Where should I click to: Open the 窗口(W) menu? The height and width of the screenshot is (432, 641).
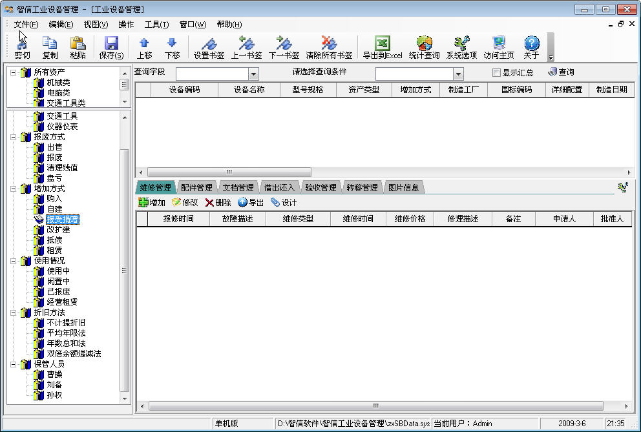pyautogui.click(x=193, y=25)
